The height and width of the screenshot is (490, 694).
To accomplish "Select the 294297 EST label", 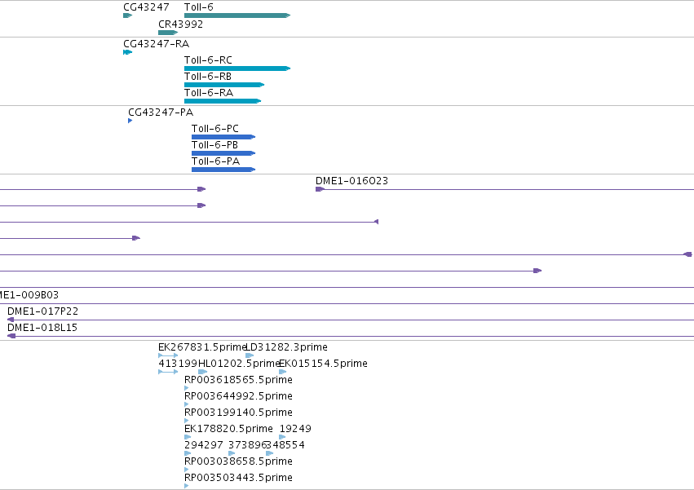I will click(x=204, y=445).
